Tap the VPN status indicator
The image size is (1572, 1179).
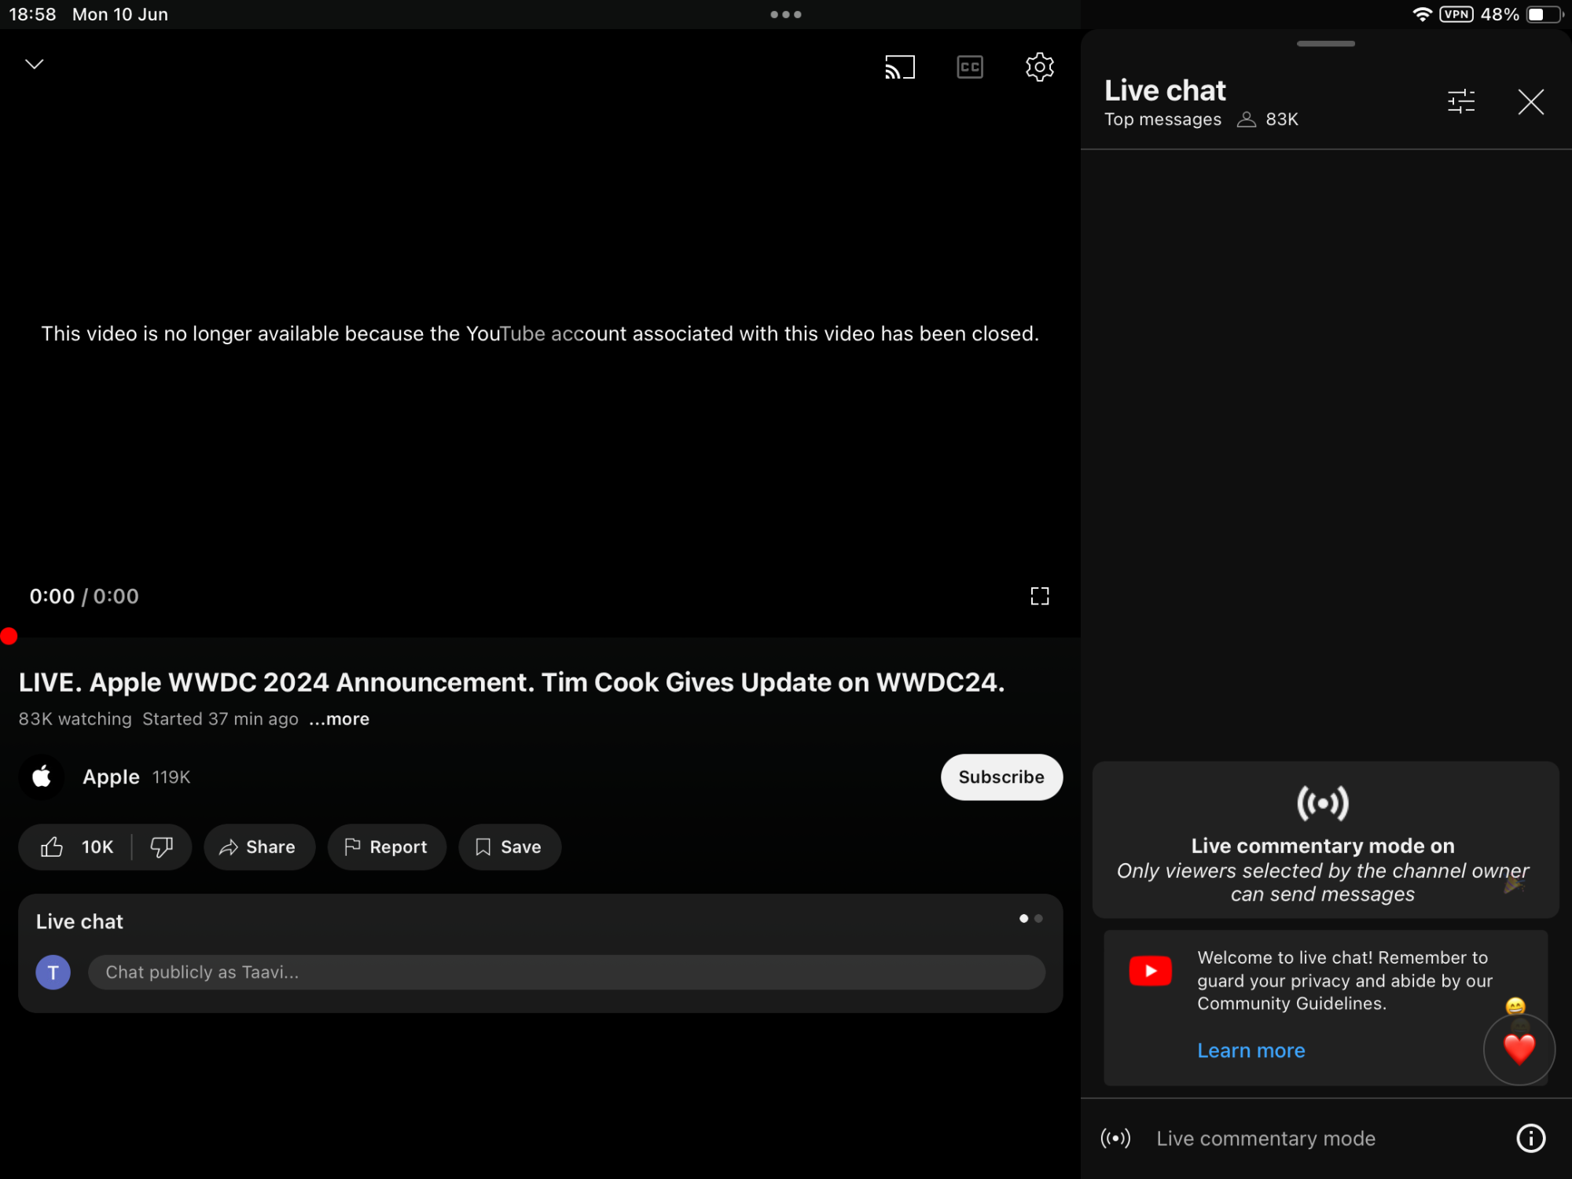[1456, 14]
